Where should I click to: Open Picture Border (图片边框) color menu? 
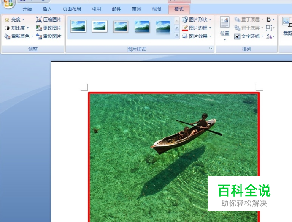tap(197, 28)
